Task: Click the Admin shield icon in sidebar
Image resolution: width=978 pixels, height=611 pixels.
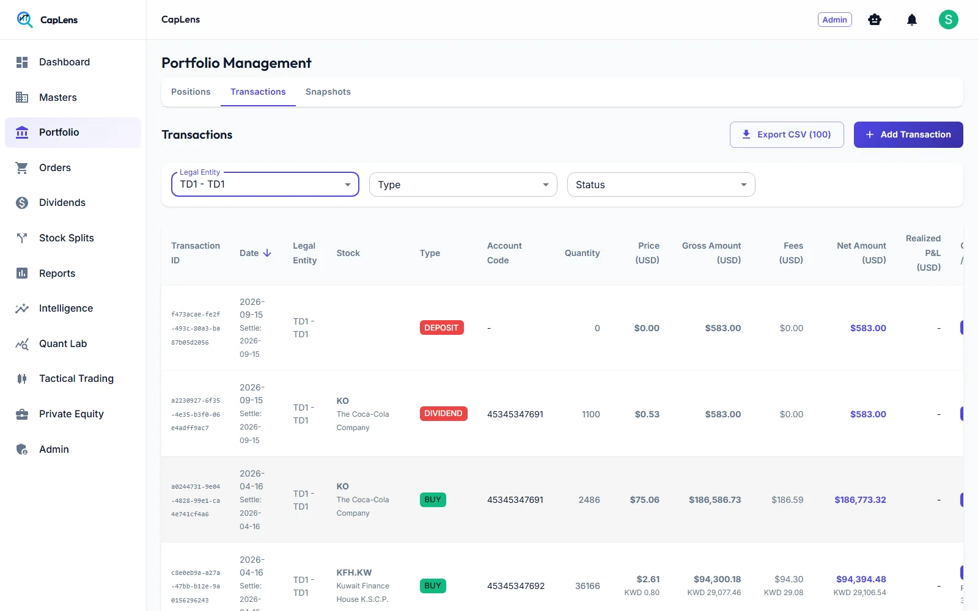Action: pos(22,450)
